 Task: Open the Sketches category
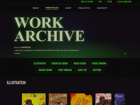tap(97, 70)
